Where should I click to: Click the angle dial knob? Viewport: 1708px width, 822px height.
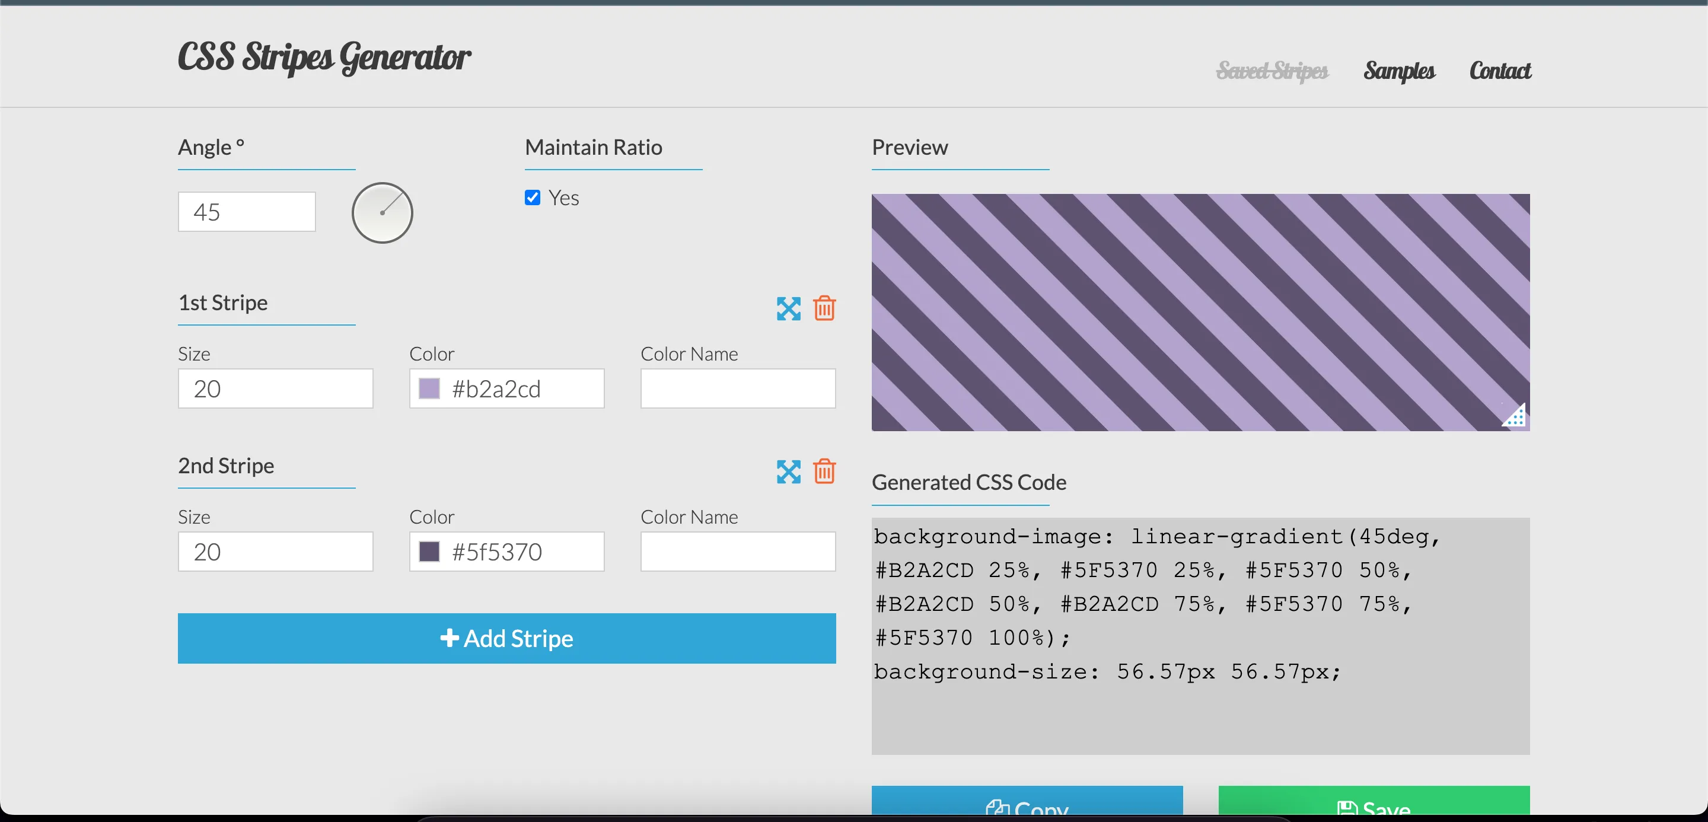point(382,213)
